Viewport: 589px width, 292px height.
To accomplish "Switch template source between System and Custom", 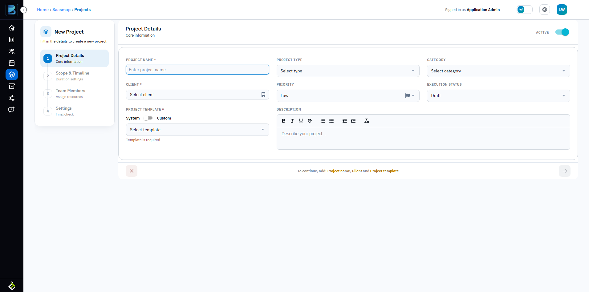I will click(148, 118).
